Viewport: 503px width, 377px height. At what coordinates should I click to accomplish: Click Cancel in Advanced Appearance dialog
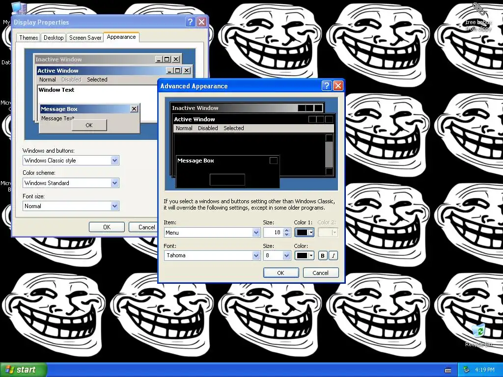click(320, 273)
